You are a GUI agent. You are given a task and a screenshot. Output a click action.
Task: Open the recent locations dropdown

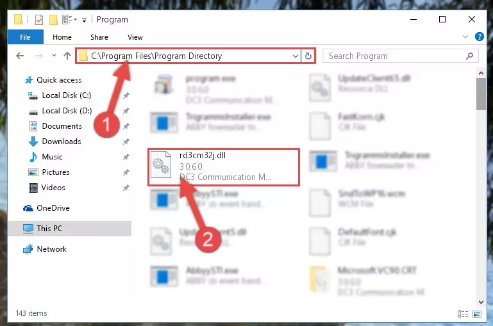pos(54,56)
